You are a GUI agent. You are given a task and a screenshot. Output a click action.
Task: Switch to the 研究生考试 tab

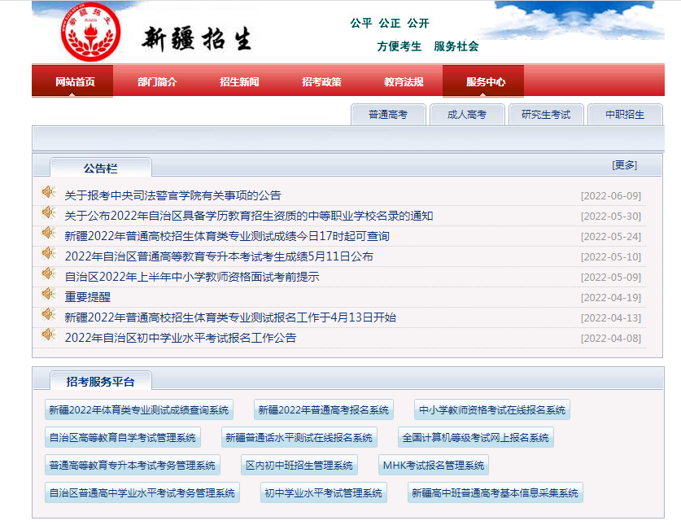(546, 114)
